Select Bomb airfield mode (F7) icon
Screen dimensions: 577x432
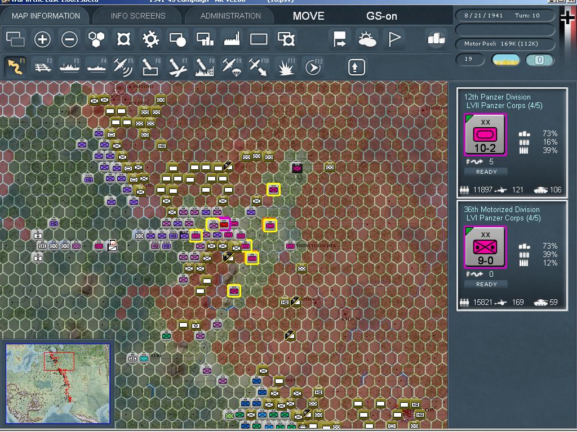tap(177, 67)
